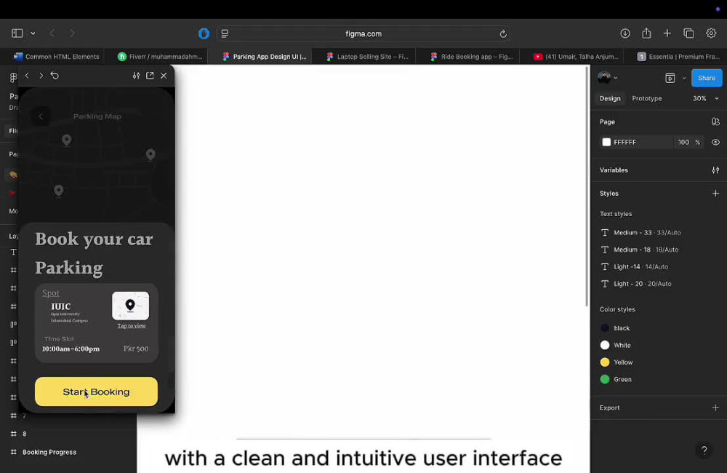Go forward with Safari forward arrow
Screen dimensions: 727x473
click(x=72, y=33)
